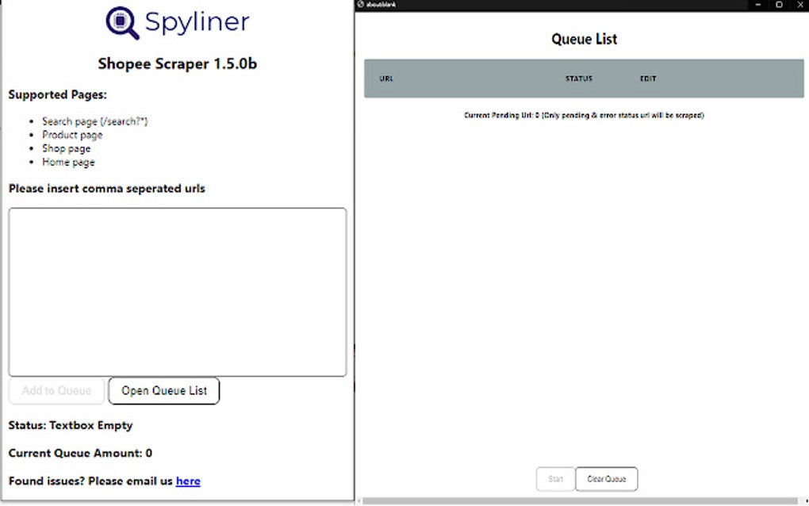This screenshot has height=506, width=809.
Task: Click the Current Pending Url counter text
Action: click(584, 114)
